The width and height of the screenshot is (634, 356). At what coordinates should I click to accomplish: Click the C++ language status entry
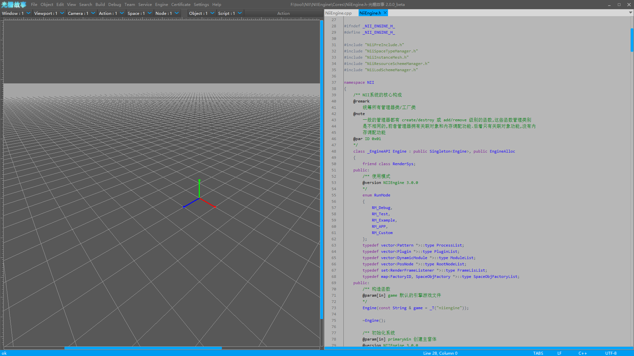(582, 353)
